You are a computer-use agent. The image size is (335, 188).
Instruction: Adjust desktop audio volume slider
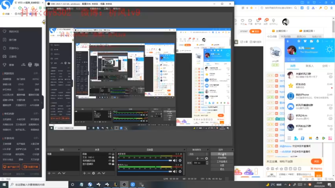[145, 160]
